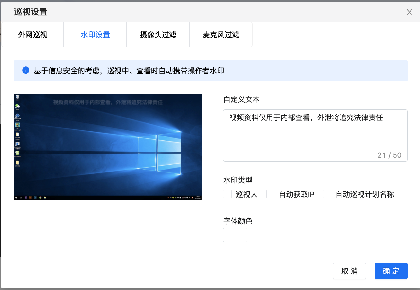Click the 基于信息安全的考虑 notice text
The height and width of the screenshot is (290, 420).
[129, 71]
